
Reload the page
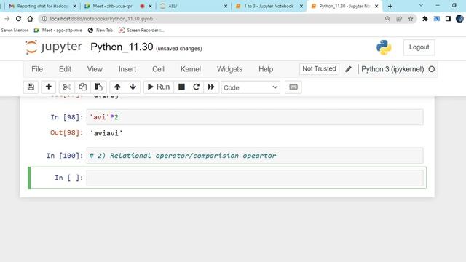[18, 19]
